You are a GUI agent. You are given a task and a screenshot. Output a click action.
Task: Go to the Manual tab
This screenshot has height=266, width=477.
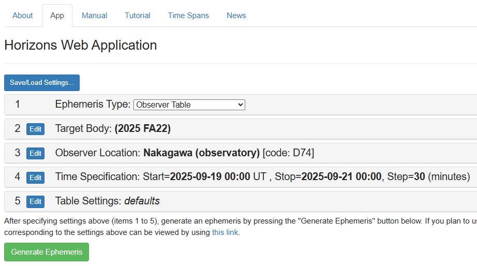coord(94,16)
